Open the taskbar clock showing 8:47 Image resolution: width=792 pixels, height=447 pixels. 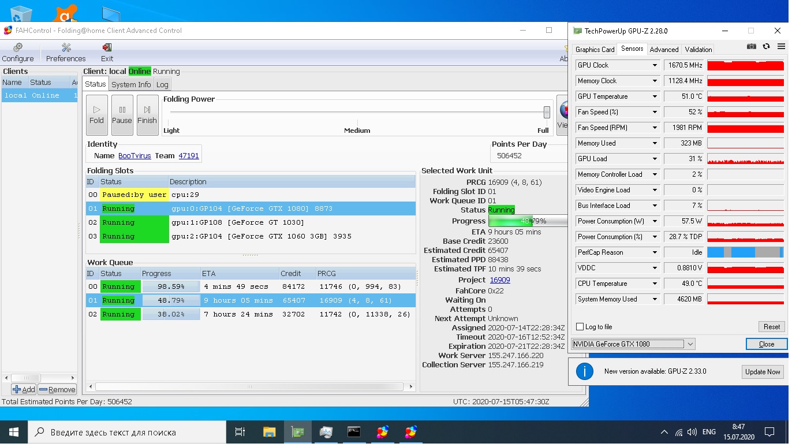pos(738,432)
